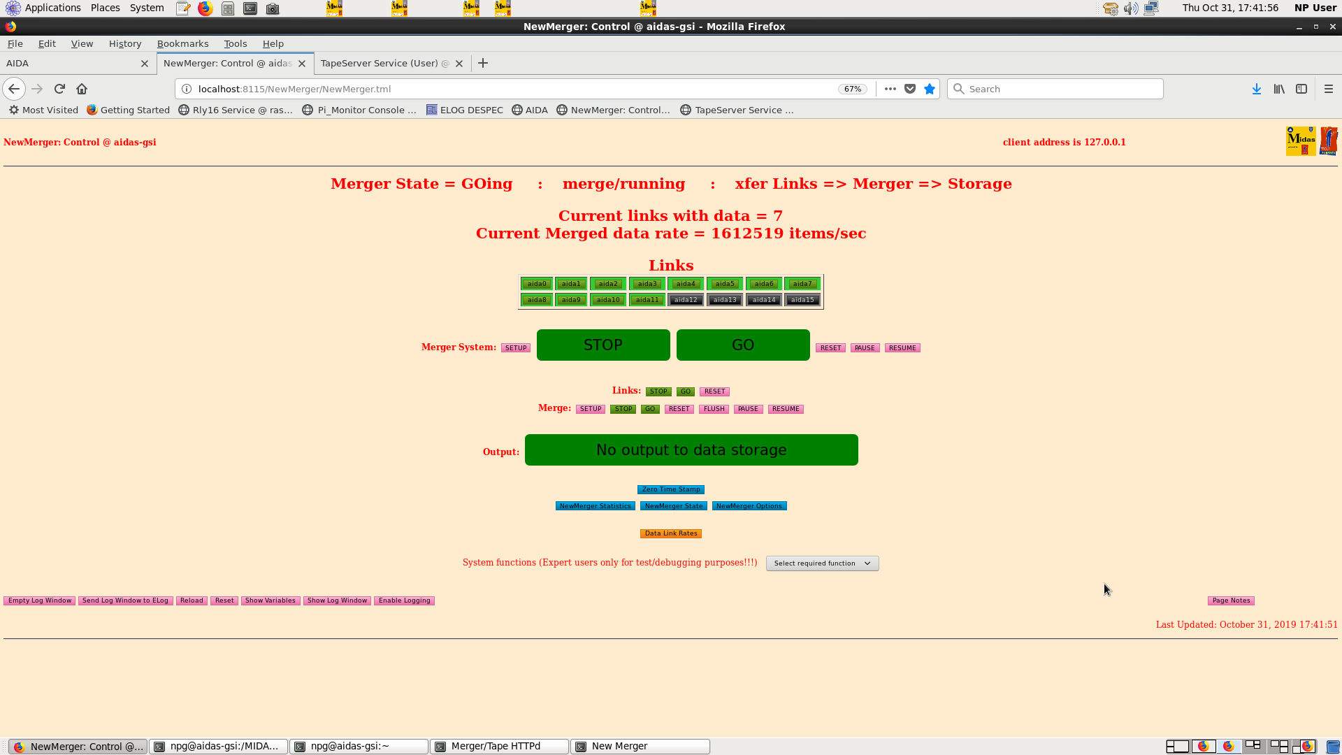Image resolution: width=1342 pixels, height=755 pixels.
Task: Click in the Firefox Search field
Action: 1055,89
